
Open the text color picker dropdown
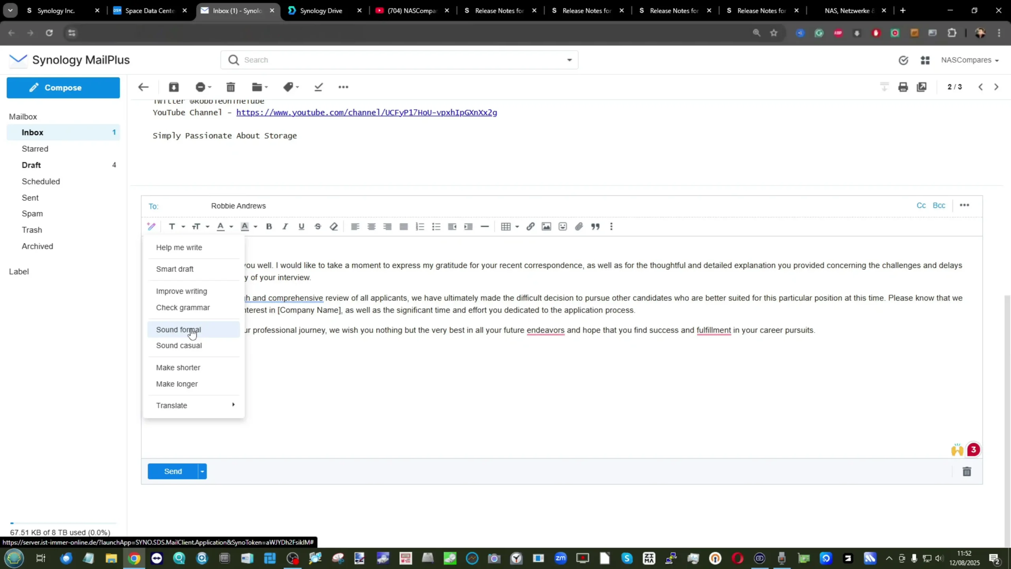point(225,226)
